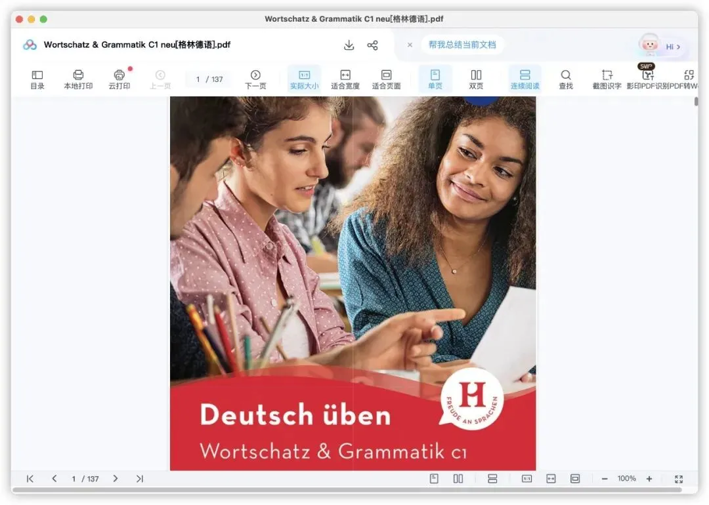Select single page icon in bottom bar

tap(434, 478)
